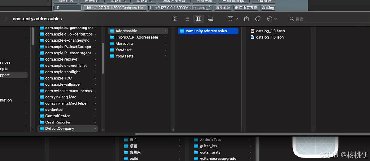Click the com.netease.mumu.nemux folder icon
The height and width of the screenshot is (161, 370).
point(41,91)
